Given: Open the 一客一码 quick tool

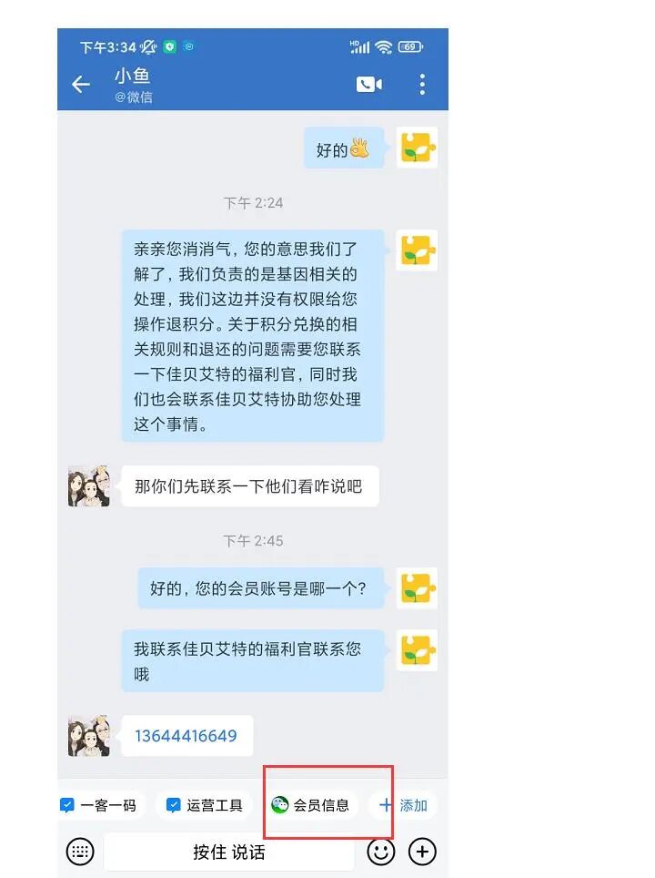Looking at the screenshot, I should (x=98, y=805).
